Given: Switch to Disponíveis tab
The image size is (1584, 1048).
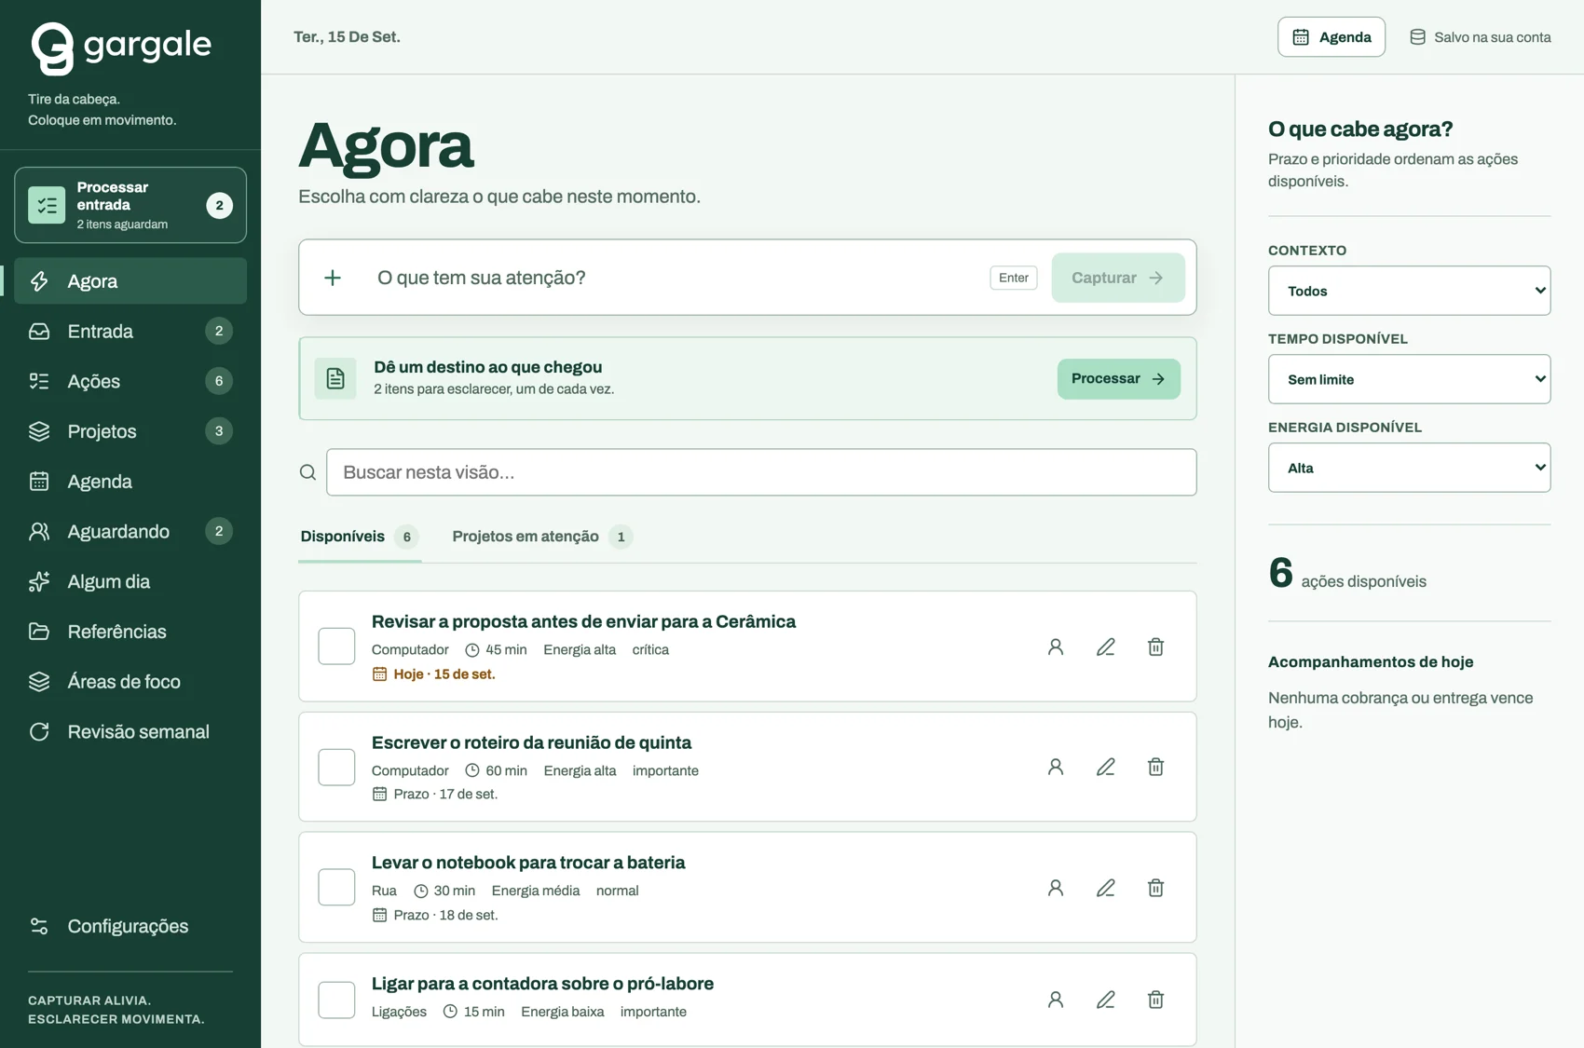Looking at the screenshot, I should tap(360, 537).
